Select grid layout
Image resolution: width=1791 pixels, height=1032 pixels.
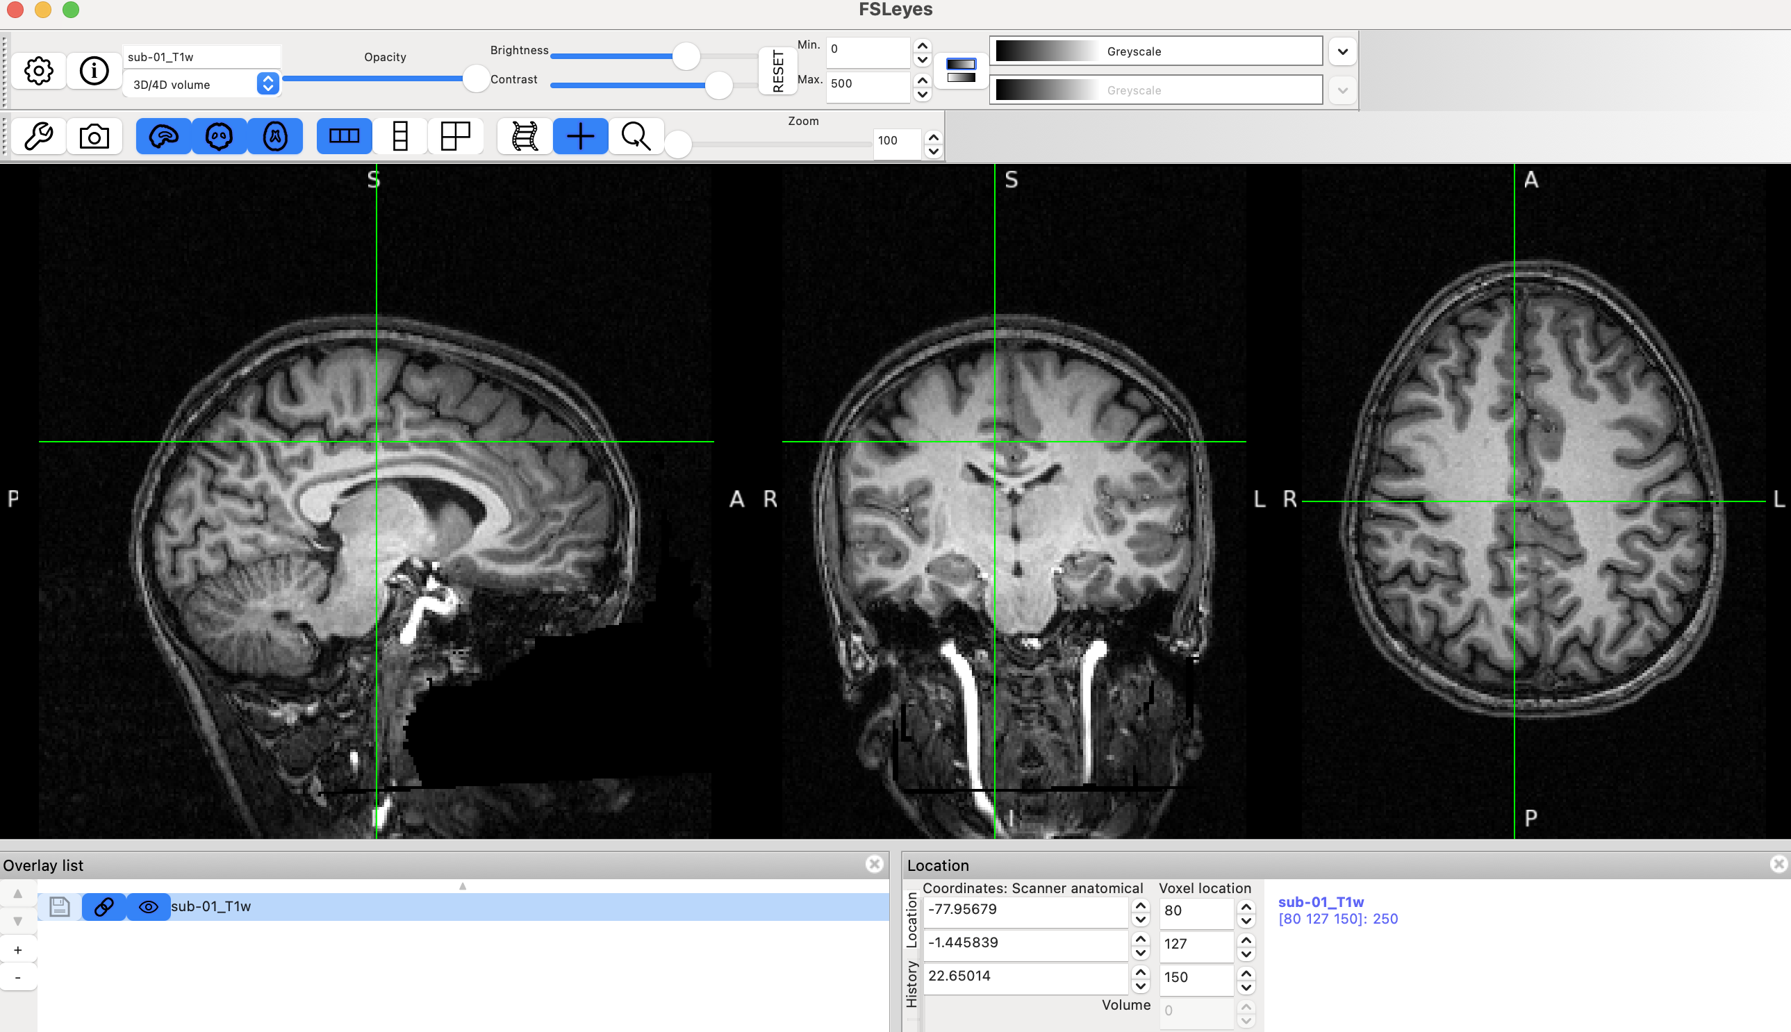(x=455, y=136)
